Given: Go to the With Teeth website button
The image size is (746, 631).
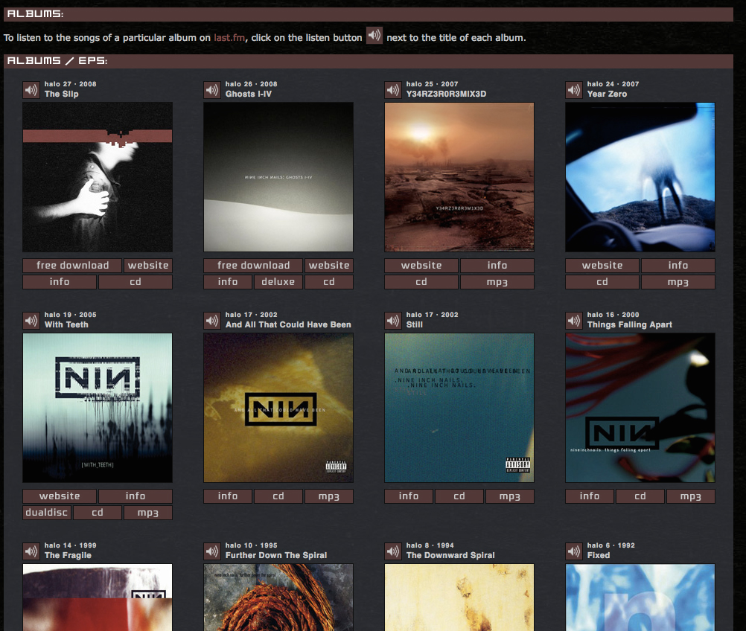Looking at the screenshot, I should 60,496.
